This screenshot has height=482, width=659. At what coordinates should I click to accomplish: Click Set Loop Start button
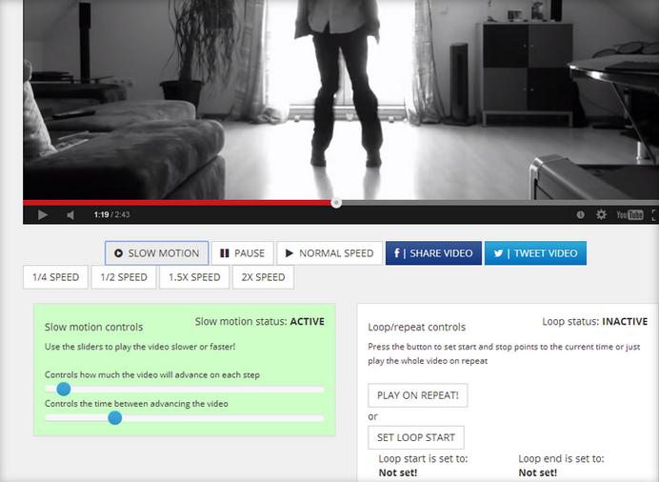click(x=416, y=438)
